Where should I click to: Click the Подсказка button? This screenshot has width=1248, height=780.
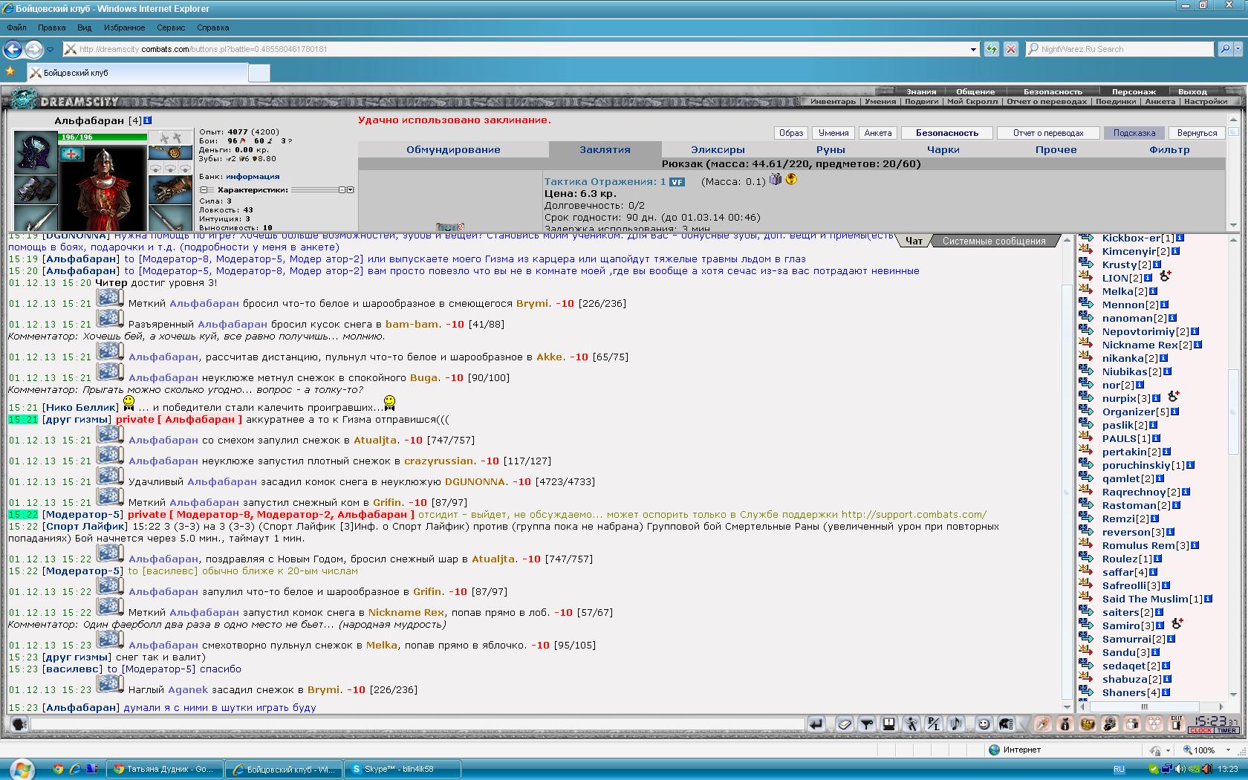click(x=1134, y=133)
